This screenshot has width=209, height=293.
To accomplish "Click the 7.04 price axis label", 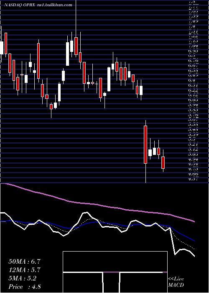I will [x=194, y=46].
